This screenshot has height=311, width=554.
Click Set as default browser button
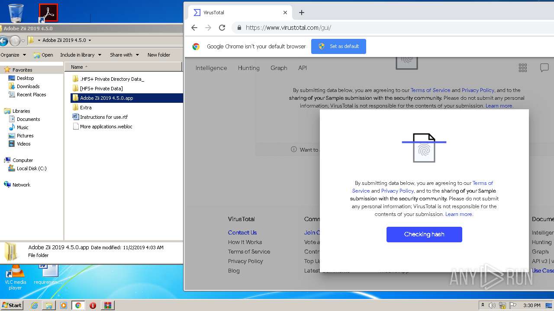(x=338, y=46)
